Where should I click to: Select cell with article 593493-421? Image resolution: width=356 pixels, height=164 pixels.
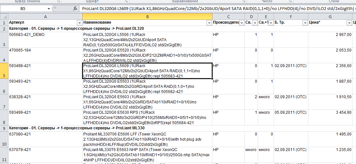(x=45, y=87)
